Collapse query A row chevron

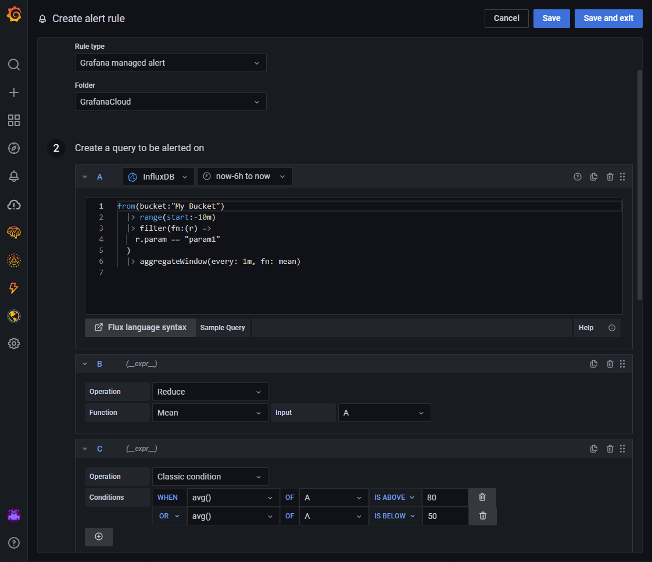(x=85, y=177)
